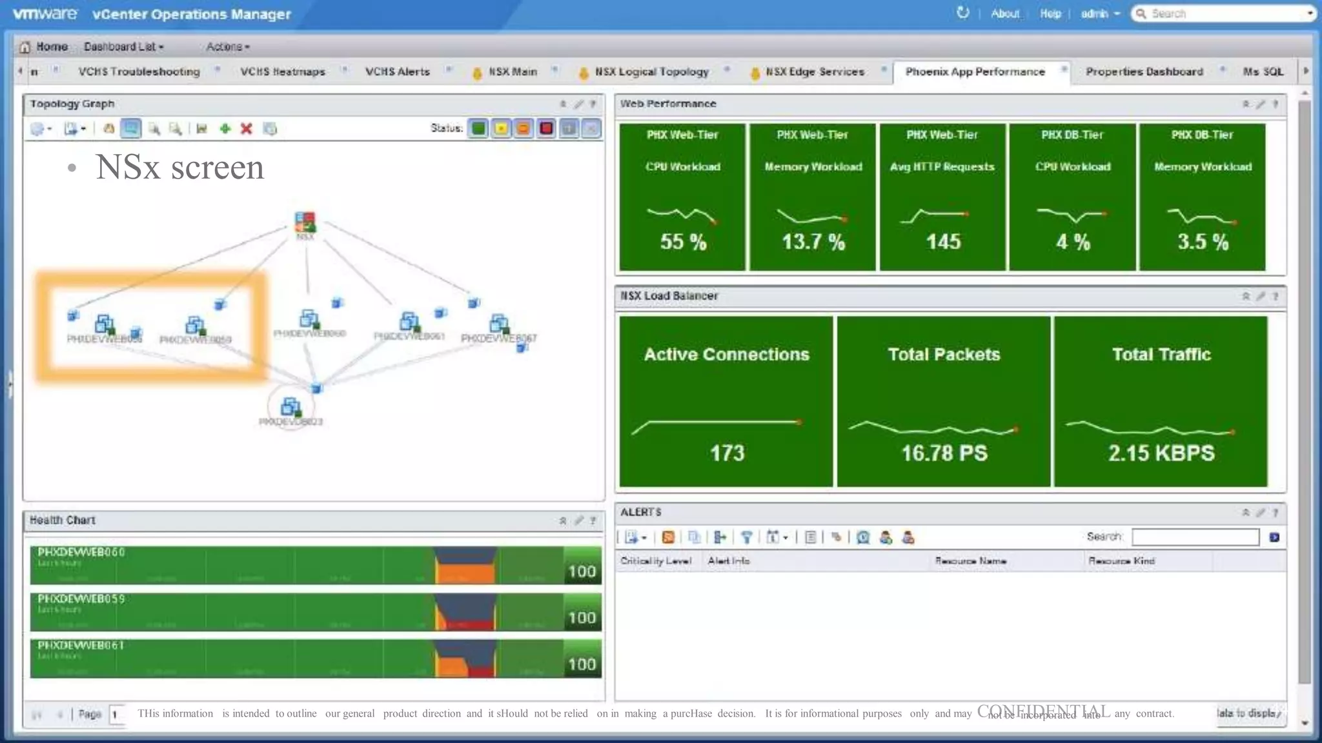1322x743 pixels.
Task: Click the red X remove icon in Topology Graph
Action: [246, 129]
